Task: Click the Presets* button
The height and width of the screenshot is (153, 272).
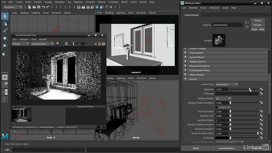Action: pyautogui.click(x=258, y=25)
